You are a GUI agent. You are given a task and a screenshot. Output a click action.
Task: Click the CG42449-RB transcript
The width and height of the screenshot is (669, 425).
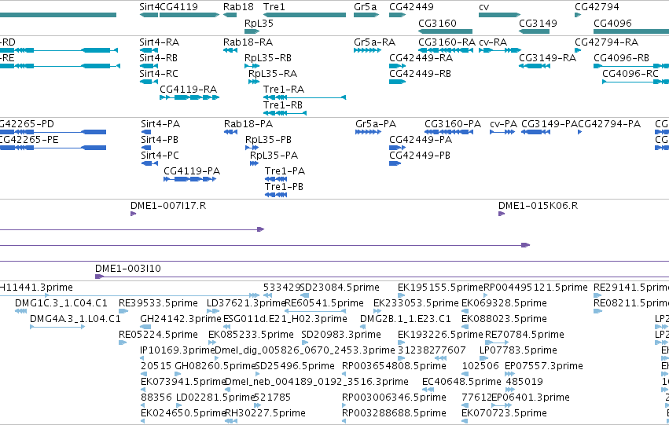click(397, 82)
